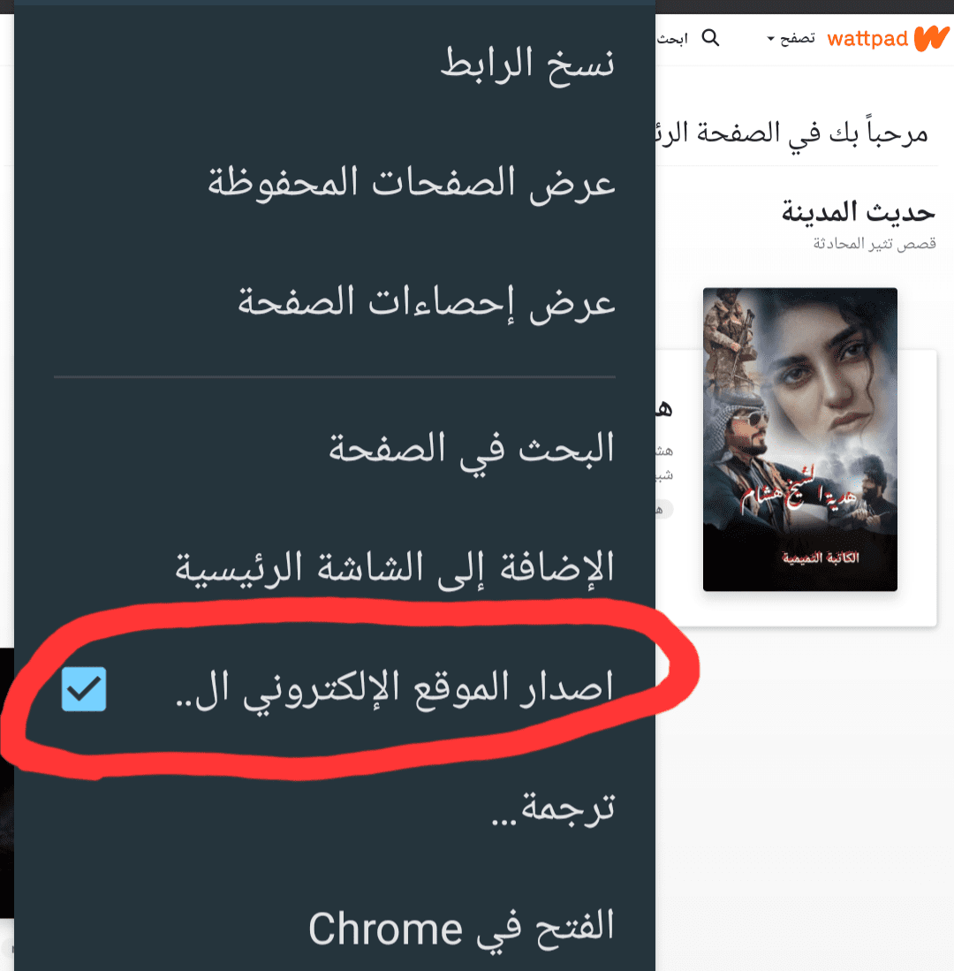
Task: Click the magnifying glass search icon
Action: pyautogui.click(x=711, y=38)
